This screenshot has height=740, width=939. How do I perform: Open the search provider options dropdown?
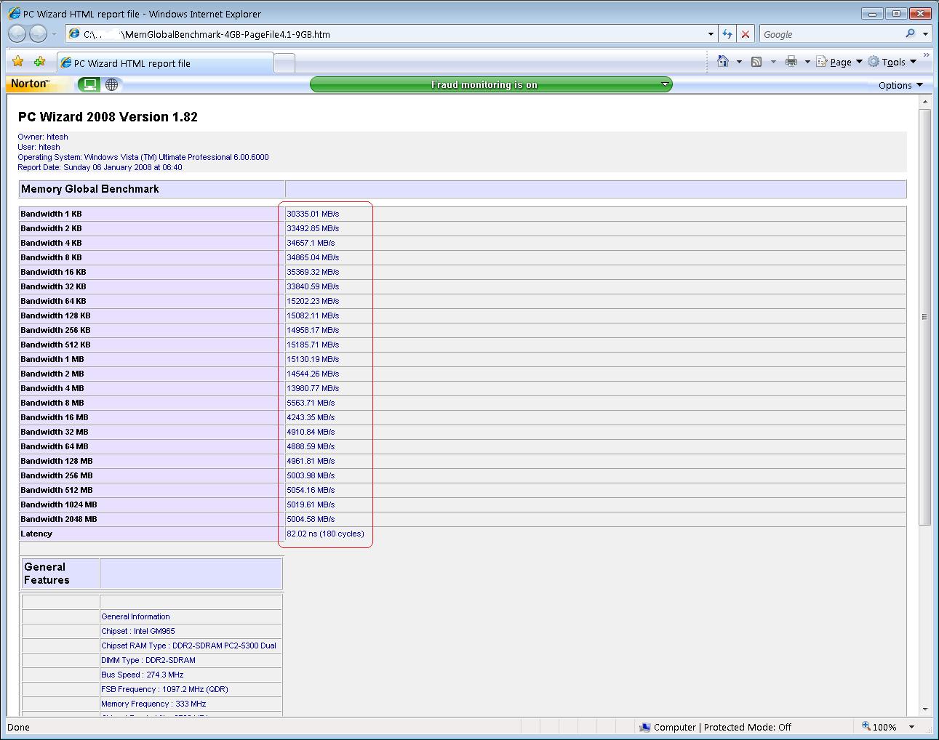[x=925, y=34]
